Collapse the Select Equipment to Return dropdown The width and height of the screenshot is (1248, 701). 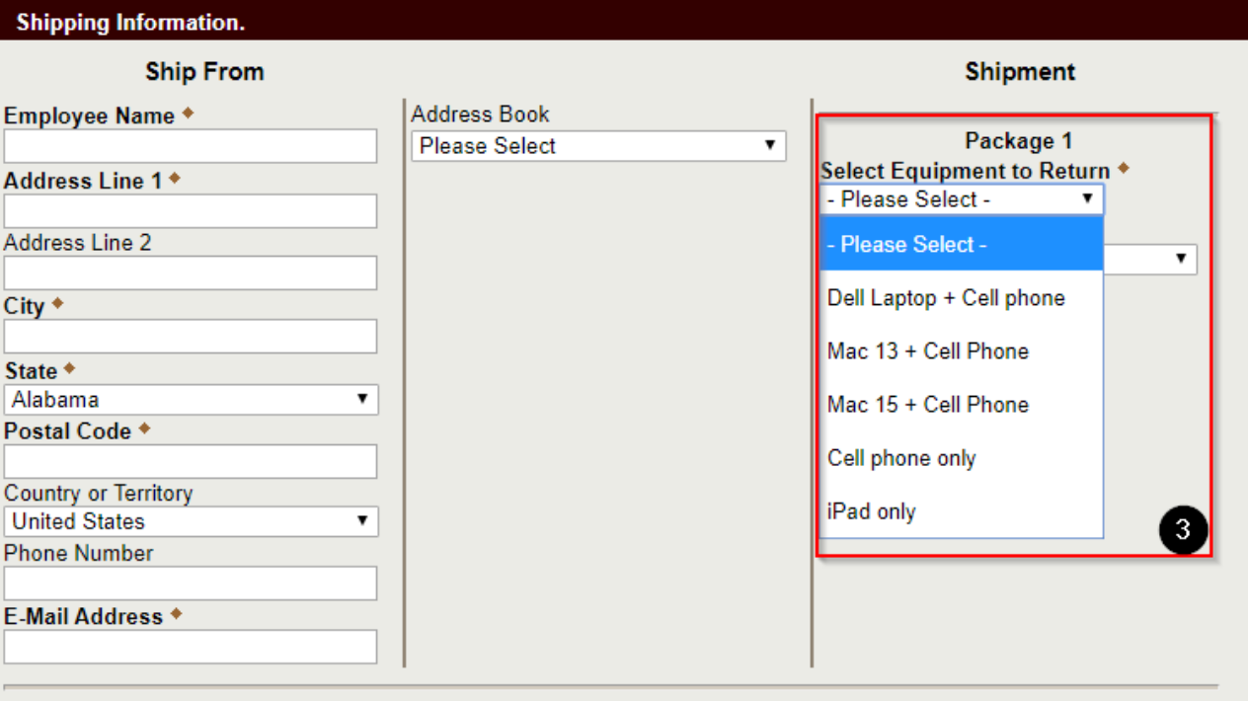[x=961, y=199]
